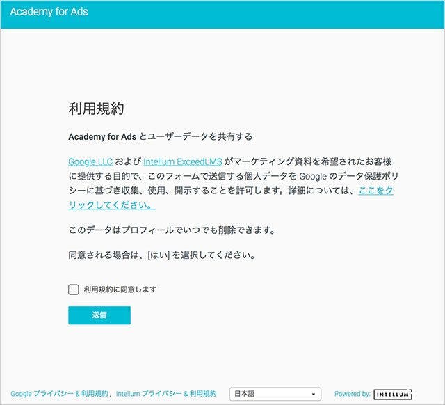
Task: Click the Powered by text in footer
Action: tap(353, 394)
